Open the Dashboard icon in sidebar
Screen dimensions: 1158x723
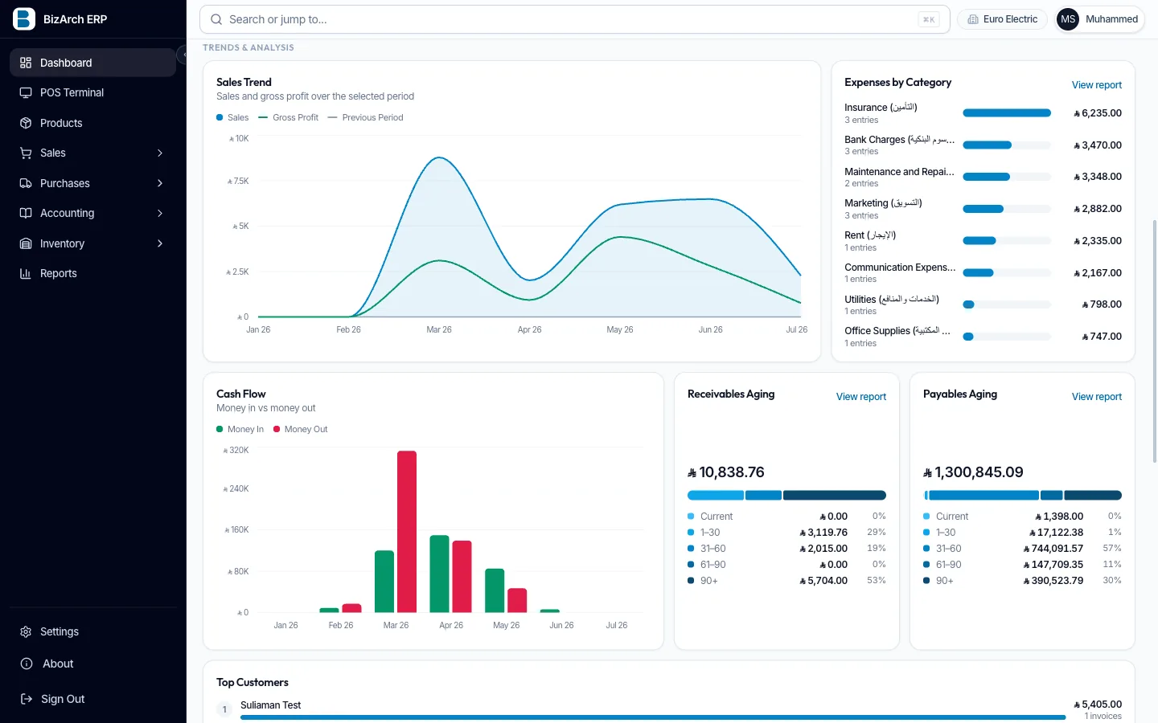tap(26, 63)
